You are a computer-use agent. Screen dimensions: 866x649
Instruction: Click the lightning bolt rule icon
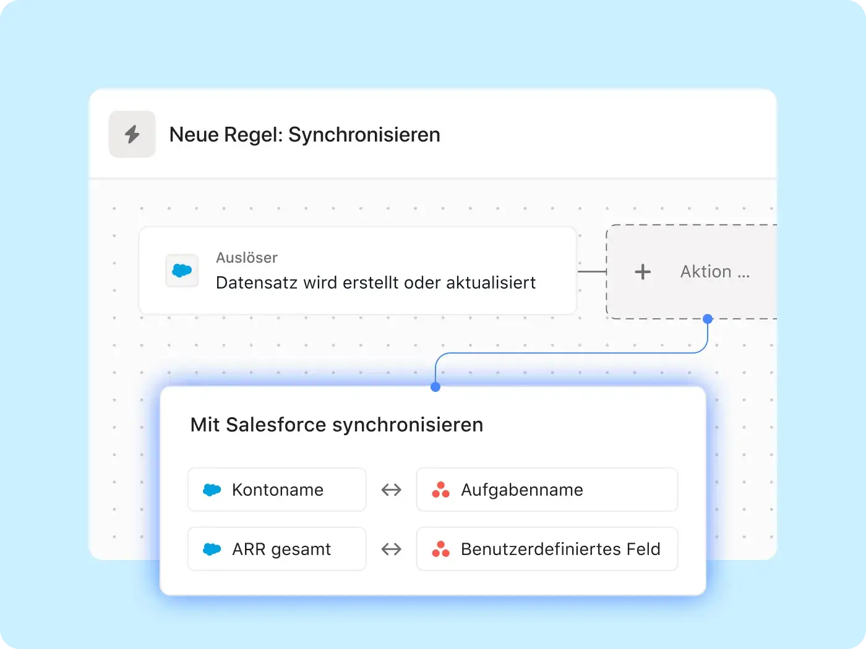point(132,134)
